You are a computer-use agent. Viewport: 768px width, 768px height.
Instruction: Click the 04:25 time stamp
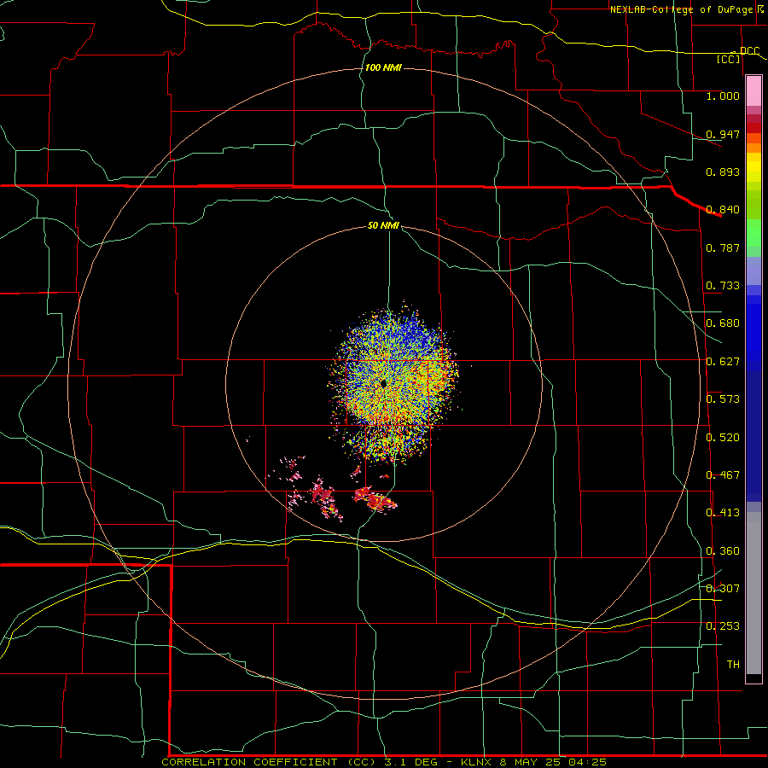tap(588, 762)
